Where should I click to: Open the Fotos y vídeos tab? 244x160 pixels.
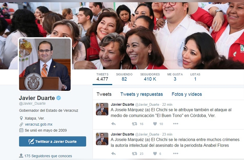186,94
